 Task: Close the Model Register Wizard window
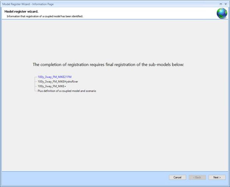226,4
